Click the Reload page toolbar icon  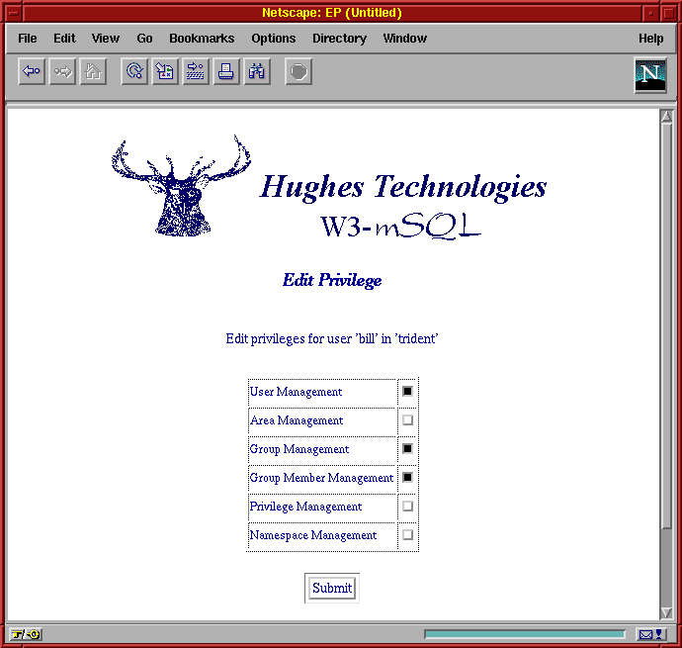(134, 72)
